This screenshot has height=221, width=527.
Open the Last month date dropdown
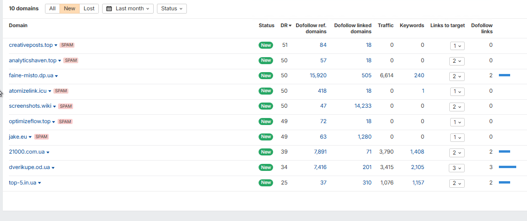click(127, 8)
